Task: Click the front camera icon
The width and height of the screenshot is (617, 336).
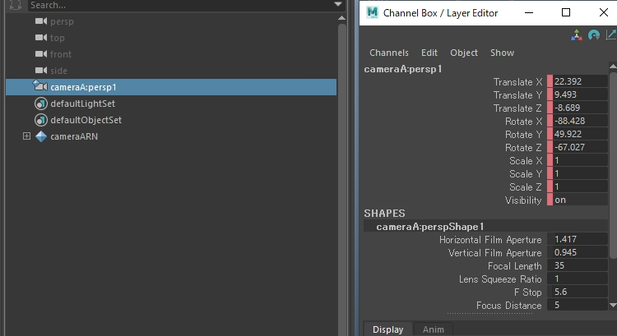Action: (x=41, y=54)
